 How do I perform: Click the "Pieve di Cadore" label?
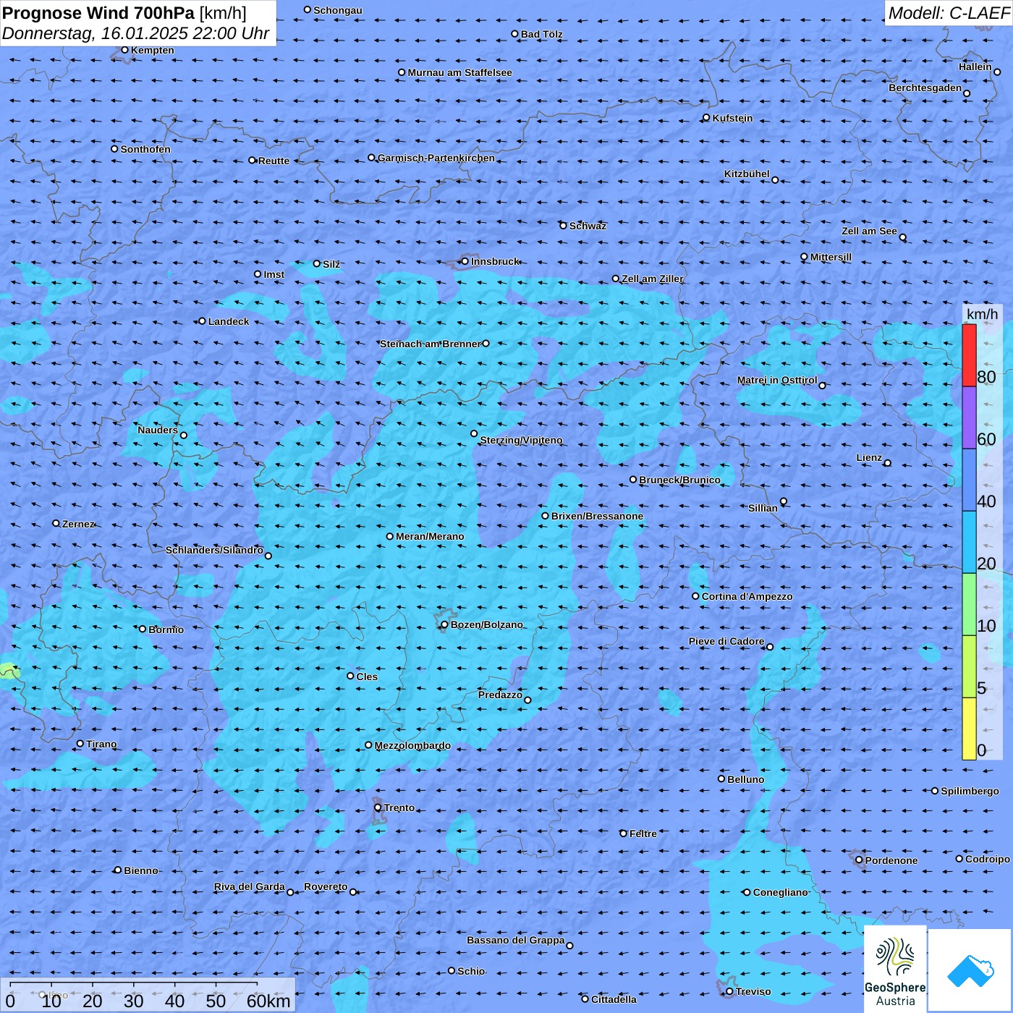tap(726, 641)
